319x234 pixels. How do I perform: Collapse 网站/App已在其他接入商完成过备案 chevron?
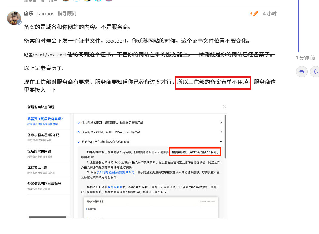click(x=221, y=141)
